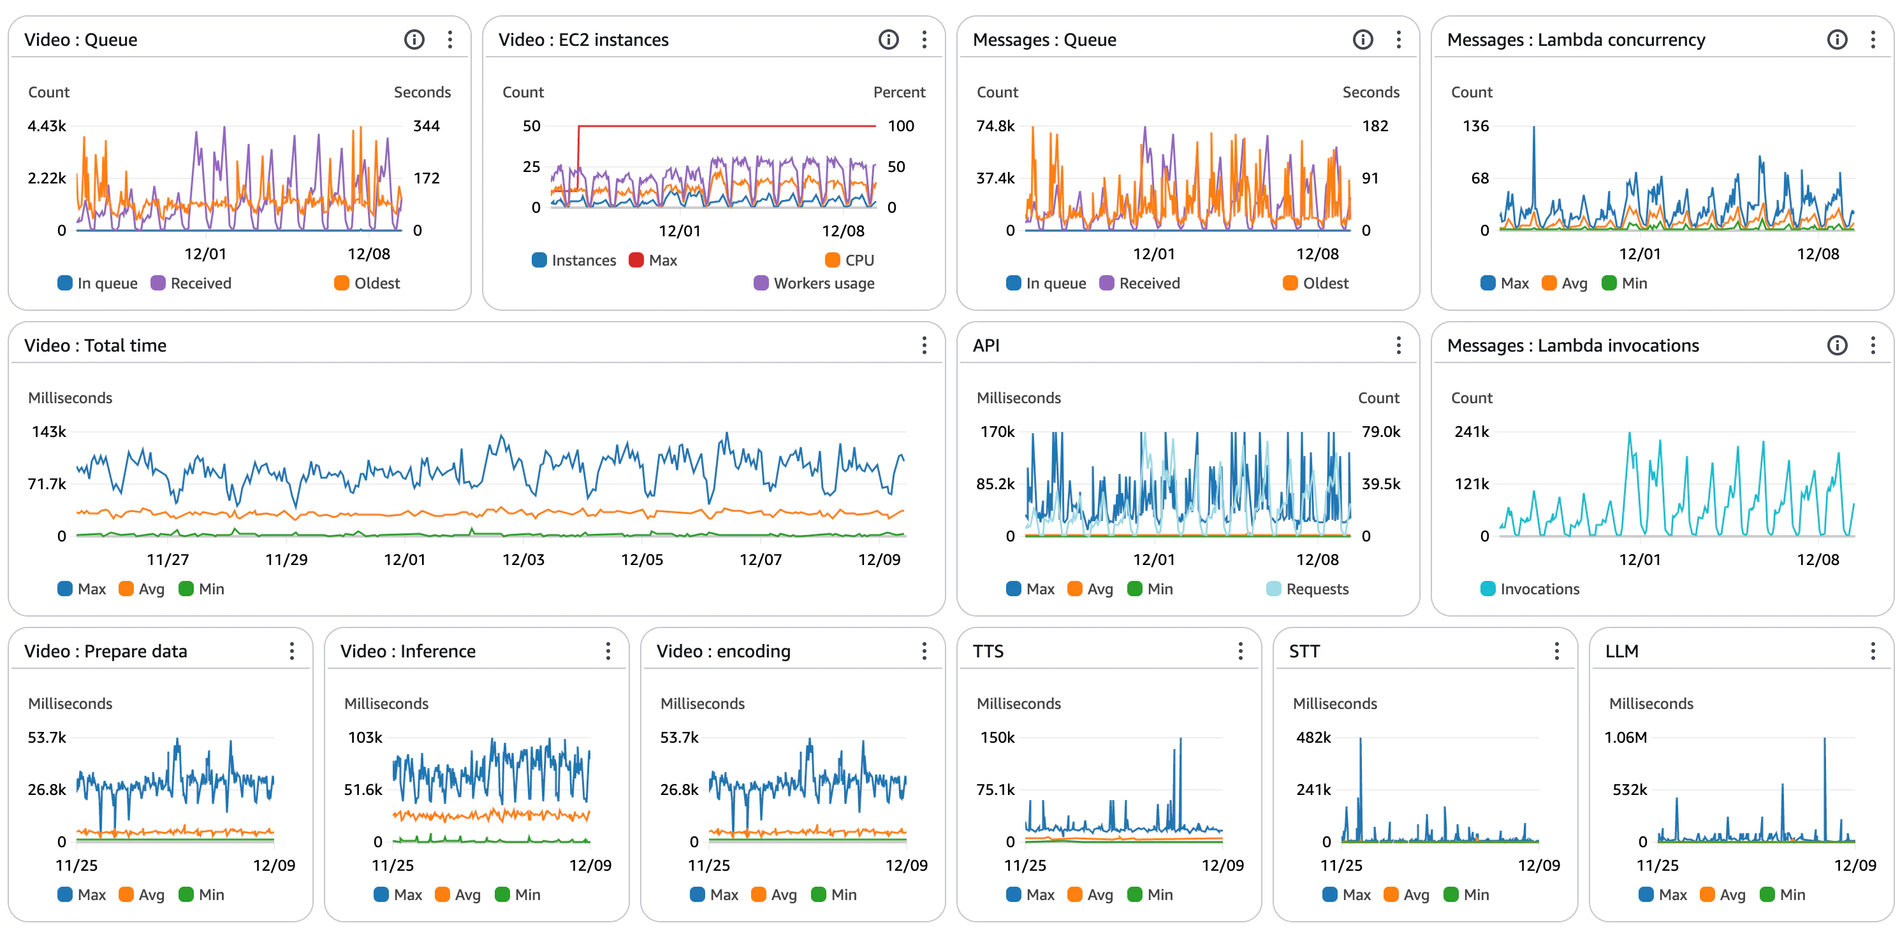
Task: Open info icon on Video : Queue widget
Action: pyautogui.click(x=414, y=39)
